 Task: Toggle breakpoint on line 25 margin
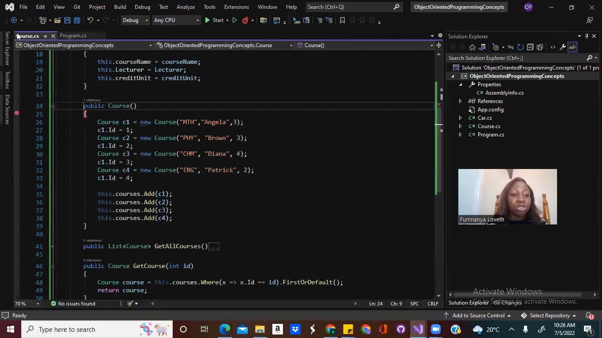[x=17, y=114]
